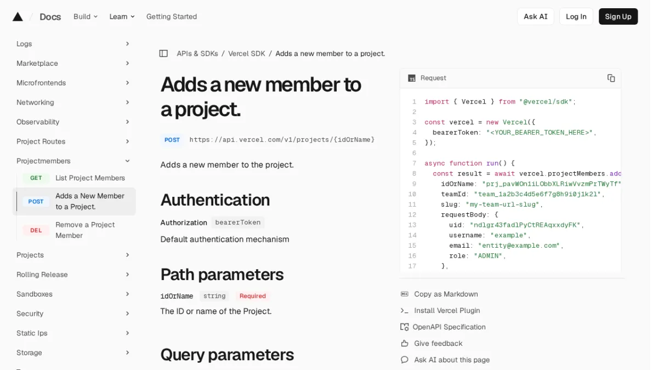Expand the Rolling Release section chevron

point(127,275)
